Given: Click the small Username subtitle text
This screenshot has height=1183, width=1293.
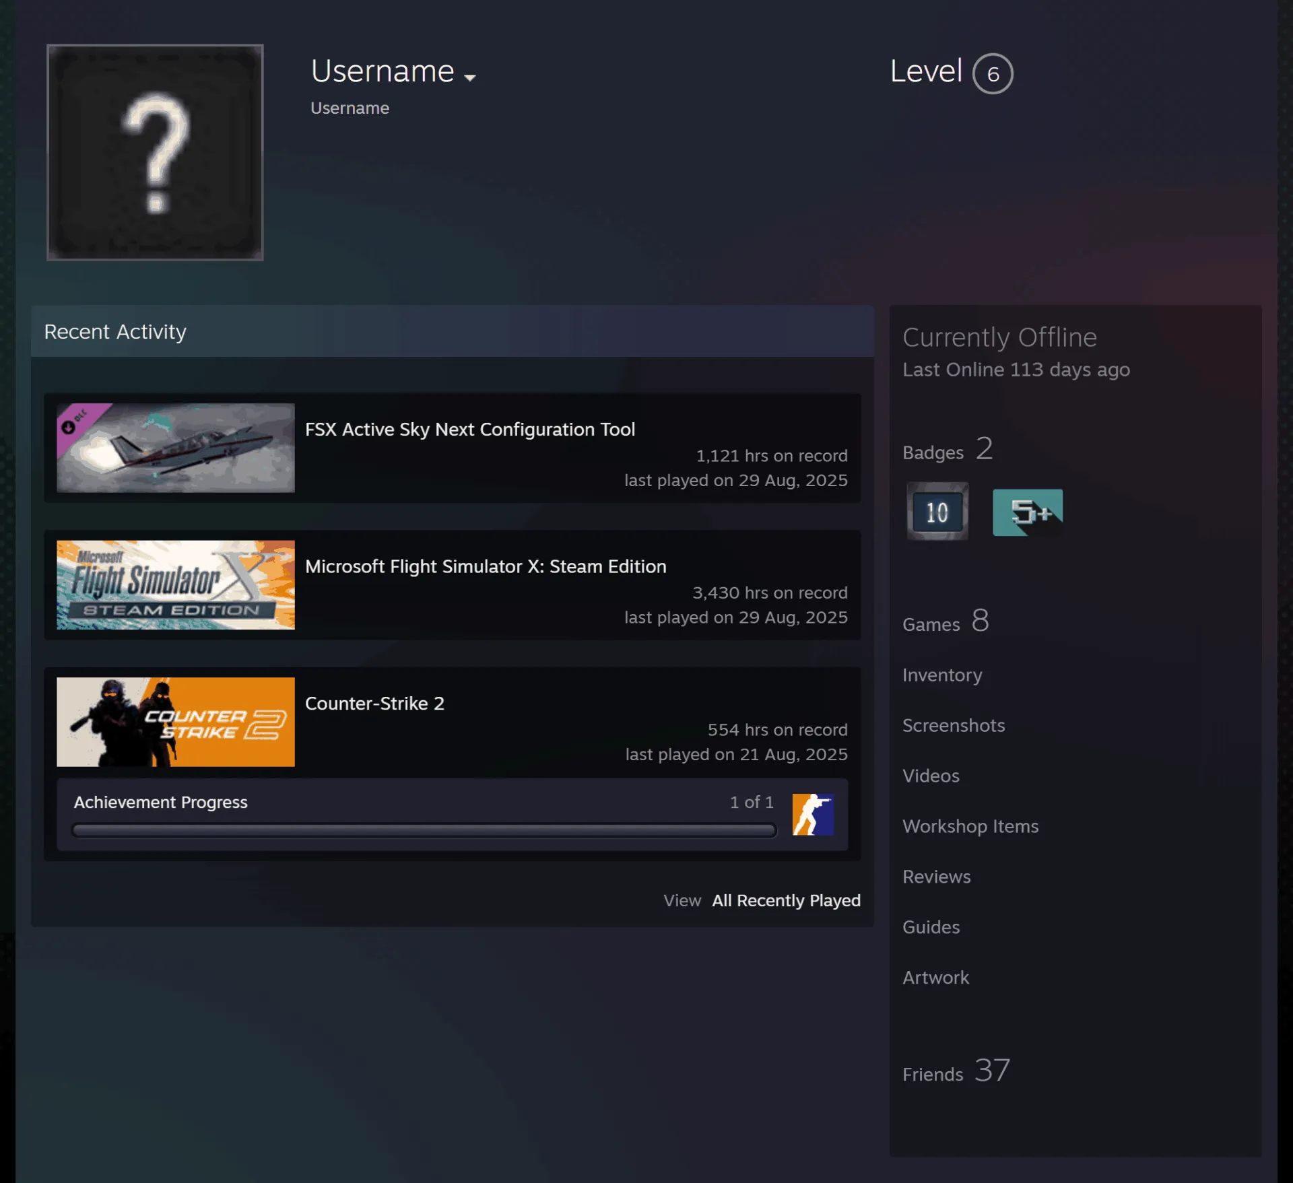Looking at the screenshot, I should click(350, 108).
